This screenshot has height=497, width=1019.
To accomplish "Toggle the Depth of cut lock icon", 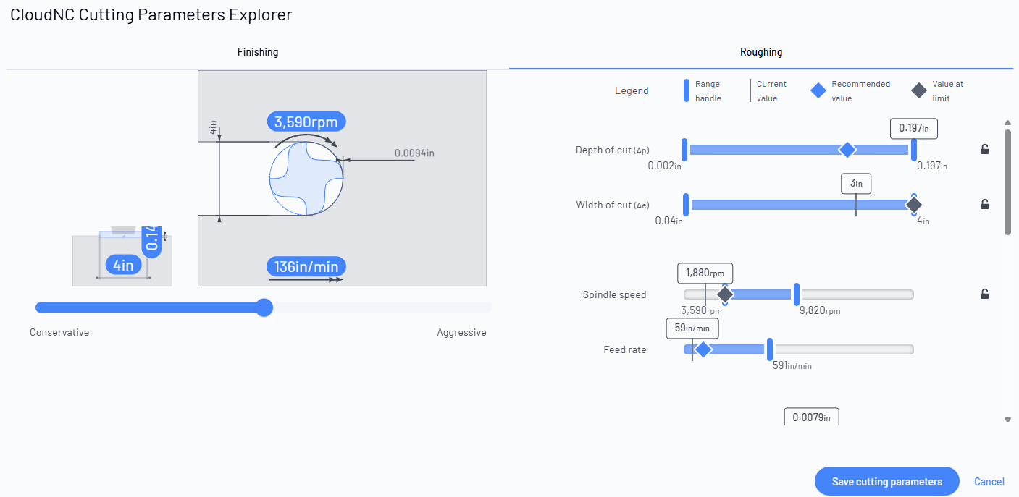I will (x=984, y=150).
